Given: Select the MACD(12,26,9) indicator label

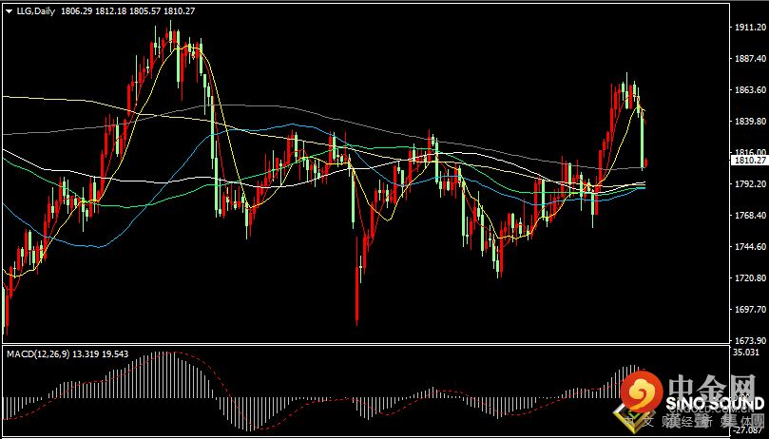Looking at the screenshot, I should [38, 353].
